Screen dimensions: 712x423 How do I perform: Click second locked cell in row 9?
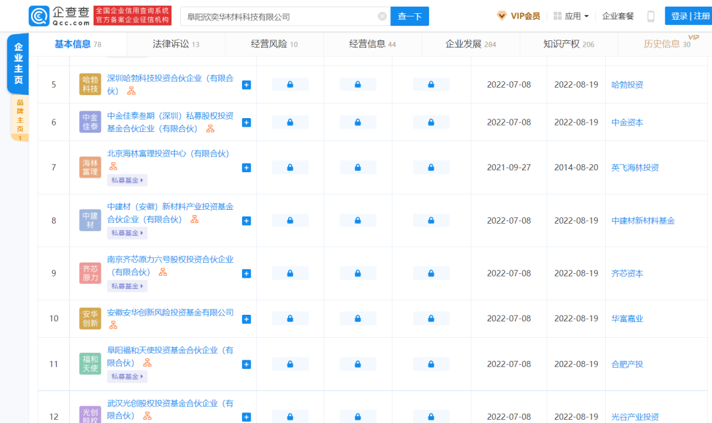(358, 273)
